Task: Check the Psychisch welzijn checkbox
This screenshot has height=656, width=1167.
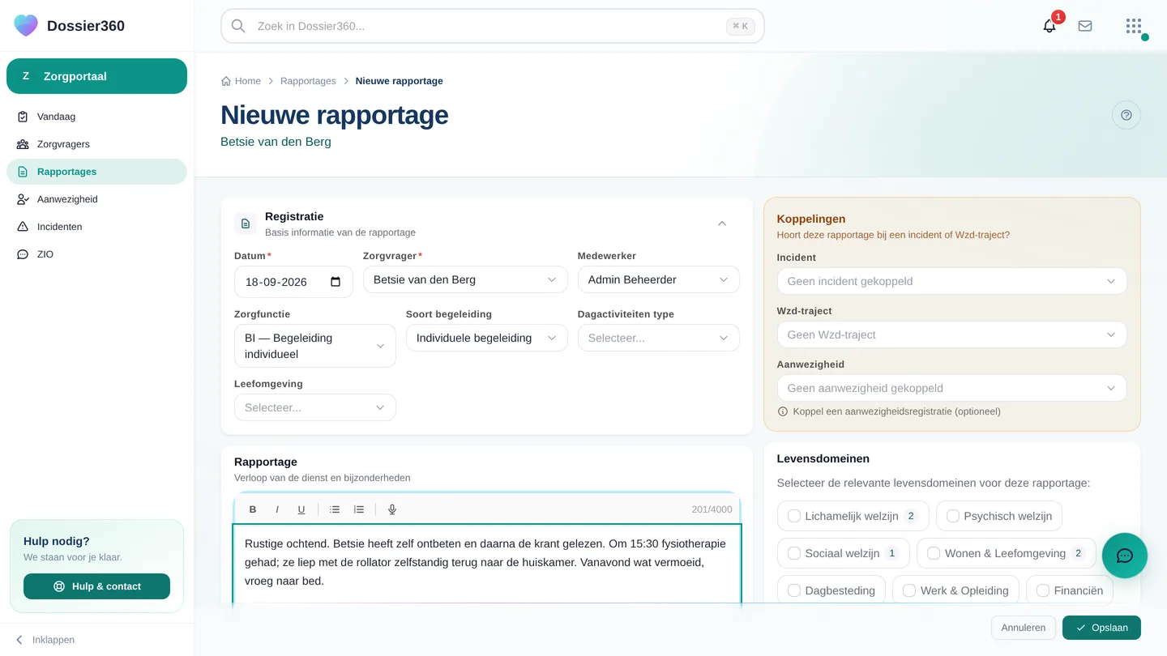Action: click(x=953, y=516)
